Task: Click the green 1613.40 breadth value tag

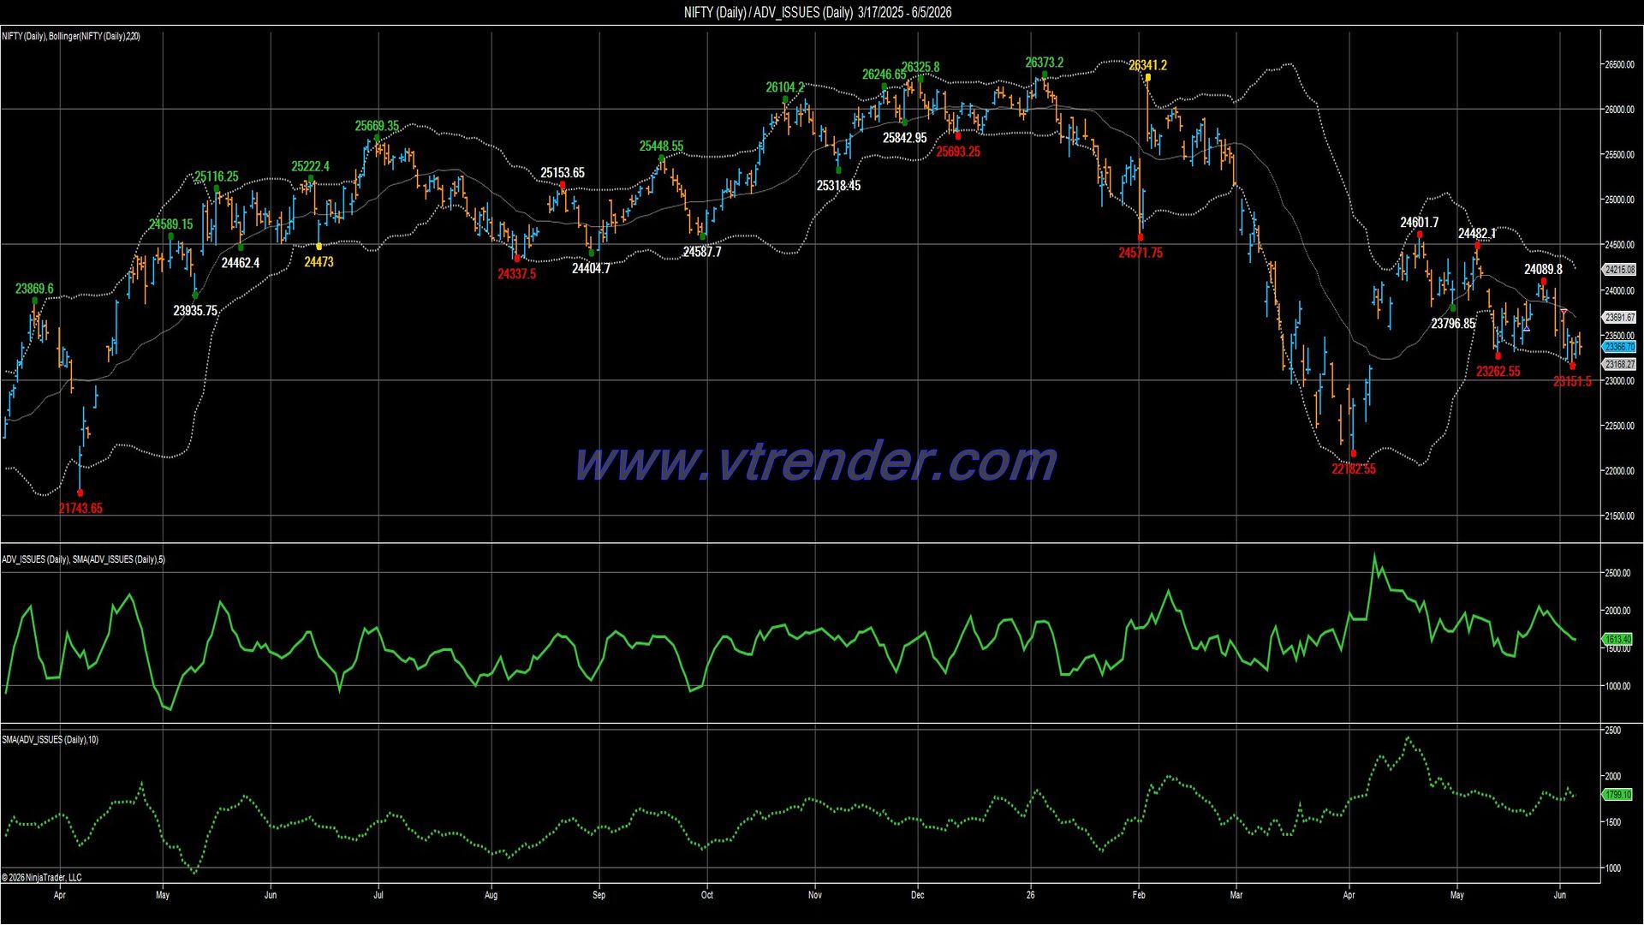Action: coord(1617,639)
